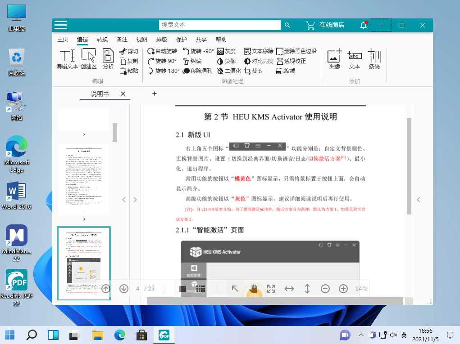Open Readiris PDF 22 desktop shortcut
The image size is (460, 344).
[x=16, y=287]
